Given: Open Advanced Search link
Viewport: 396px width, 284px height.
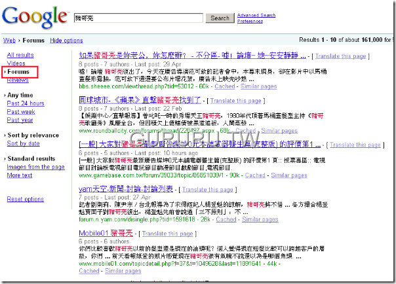Looking at the screenshot, I should coord(256,15).
